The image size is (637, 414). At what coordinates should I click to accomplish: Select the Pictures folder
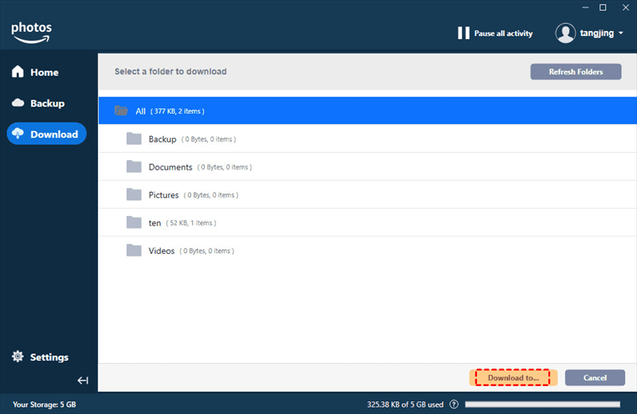point(367,195)
